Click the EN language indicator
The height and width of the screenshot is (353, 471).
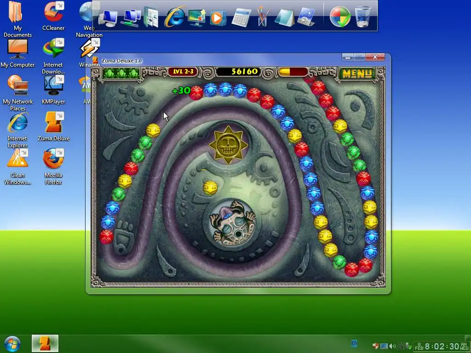pos(354,343)
